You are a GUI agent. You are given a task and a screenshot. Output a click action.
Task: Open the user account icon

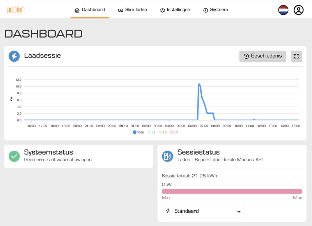(x=298, y=10)
